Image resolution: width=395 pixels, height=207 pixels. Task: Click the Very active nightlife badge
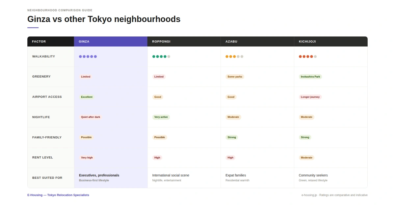(161, 117)
